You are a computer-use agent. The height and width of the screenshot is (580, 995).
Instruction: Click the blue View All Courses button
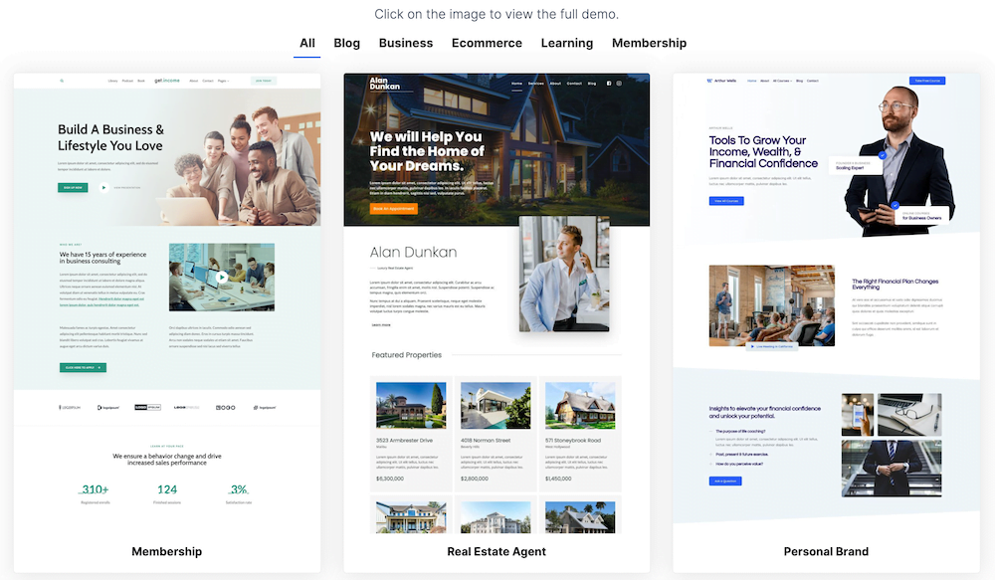726,201
